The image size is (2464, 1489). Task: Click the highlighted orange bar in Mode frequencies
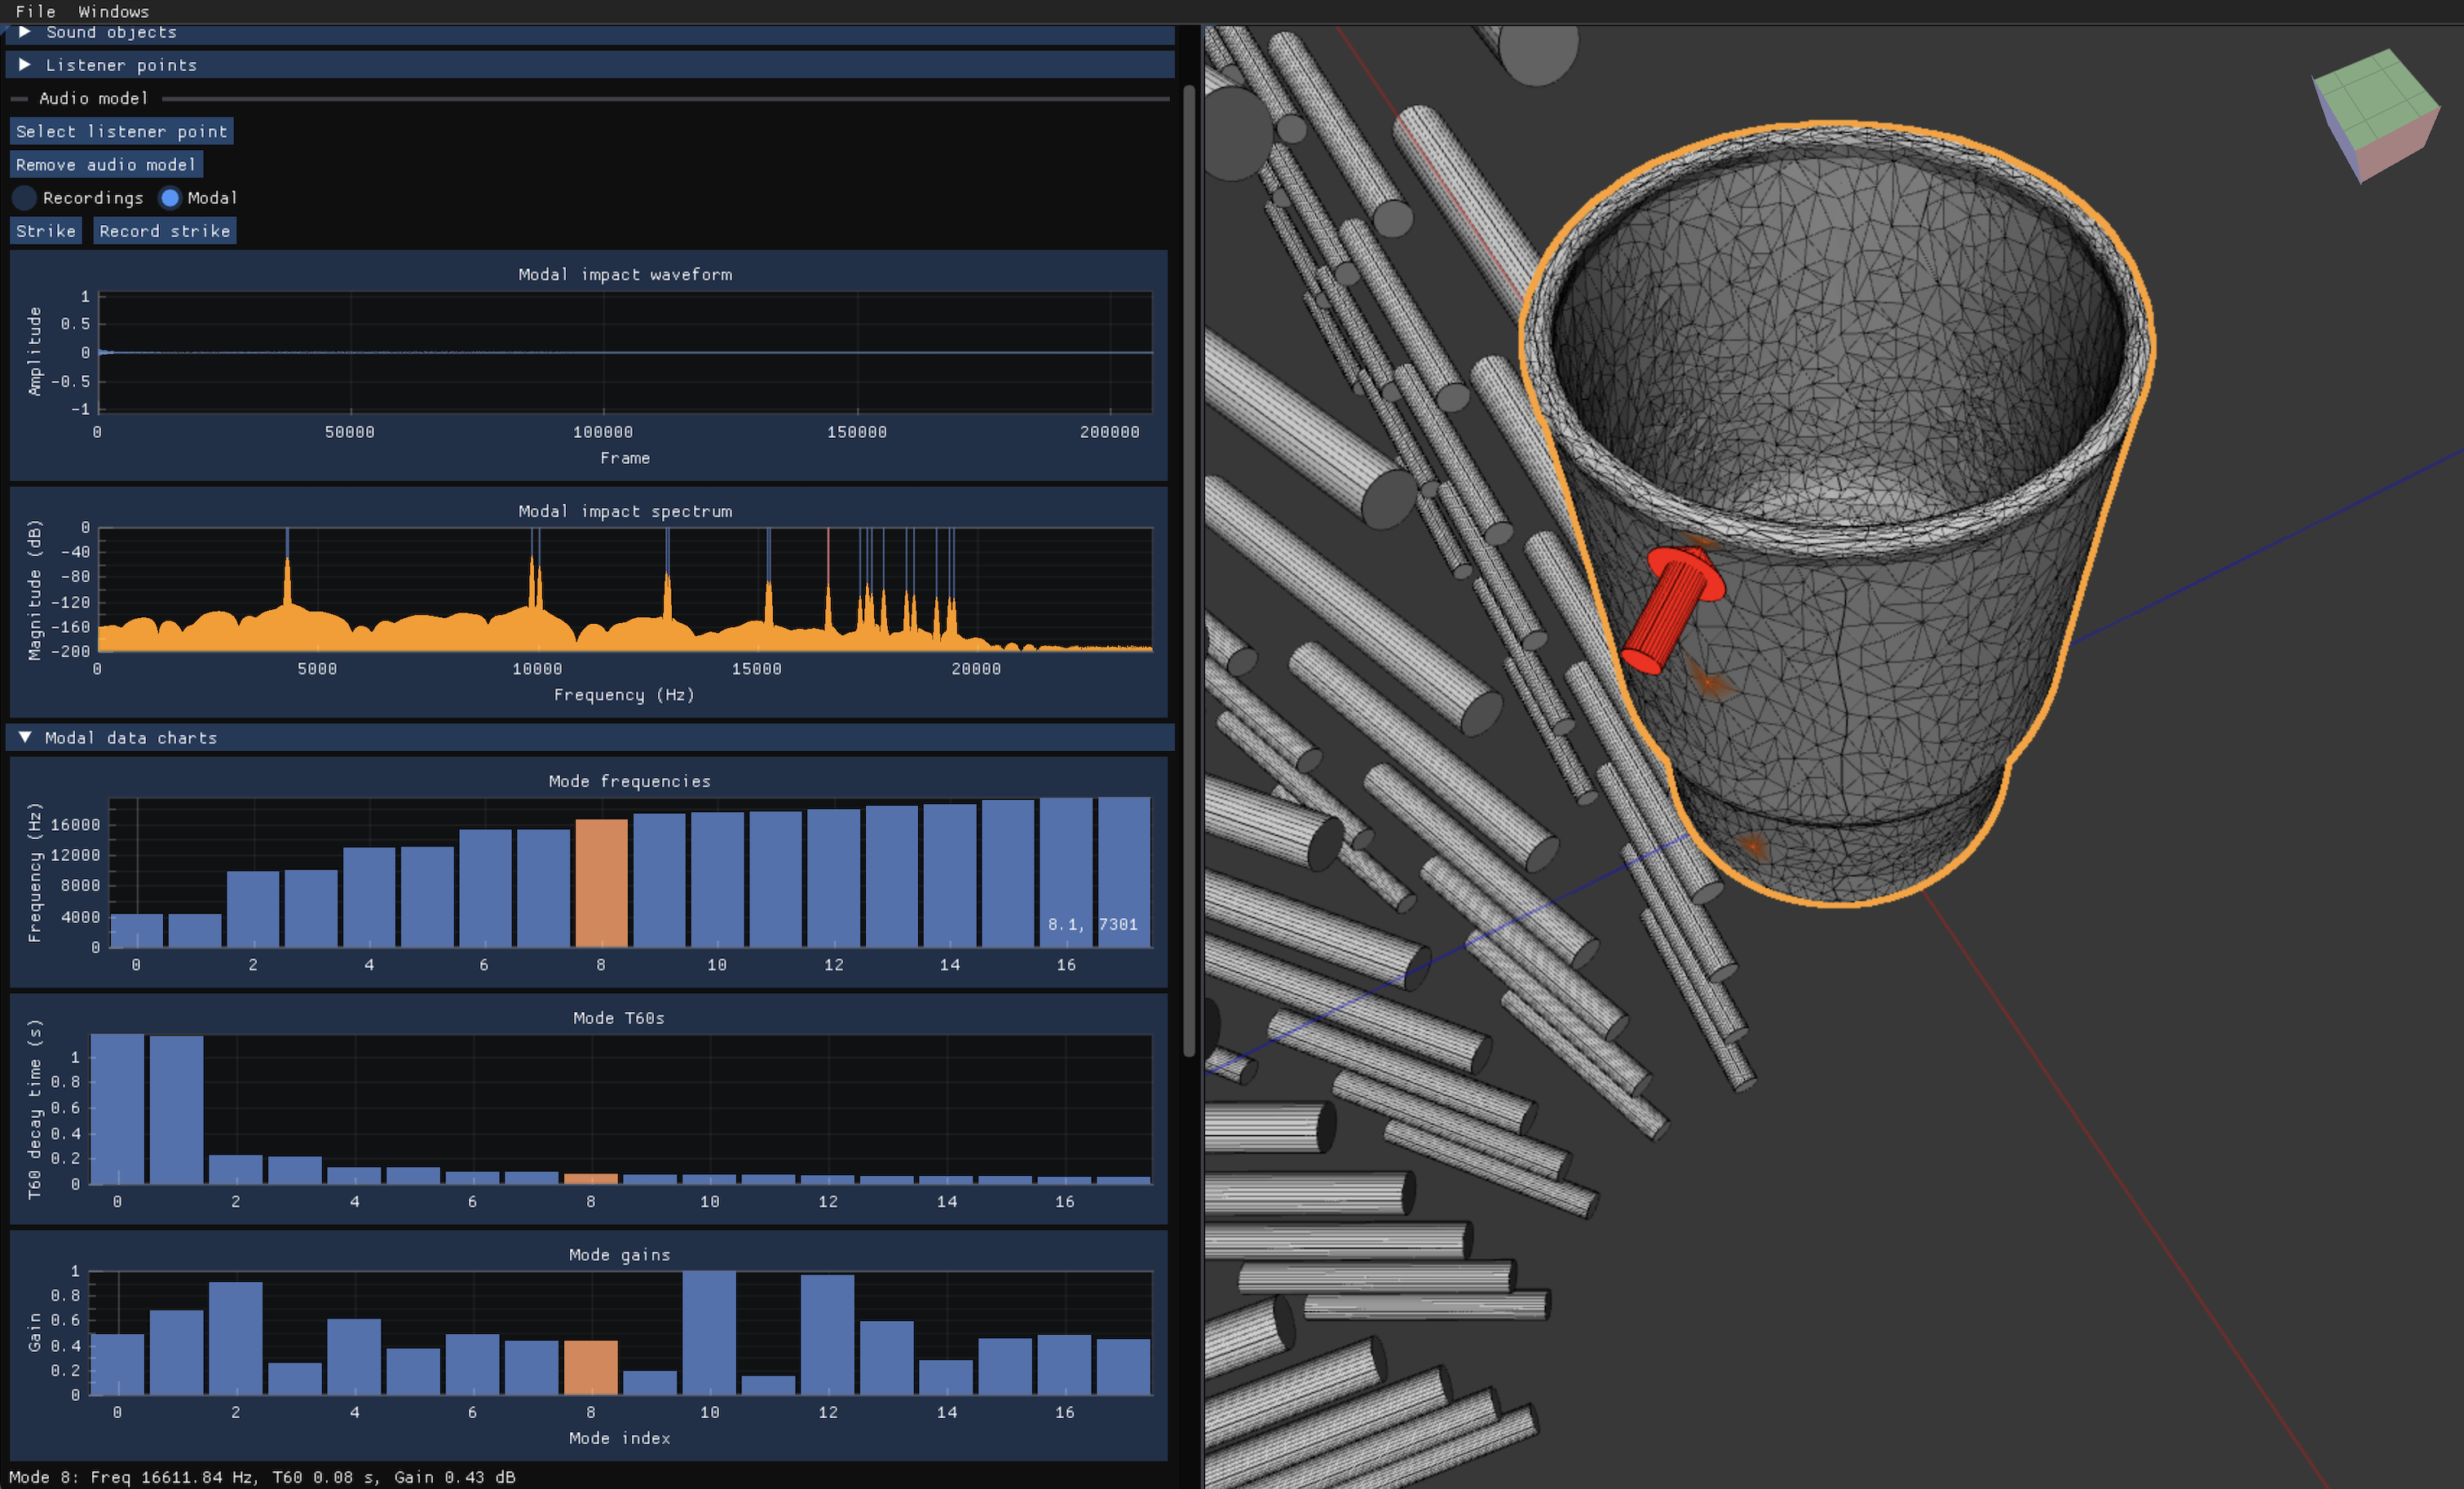tap(601, 882)
